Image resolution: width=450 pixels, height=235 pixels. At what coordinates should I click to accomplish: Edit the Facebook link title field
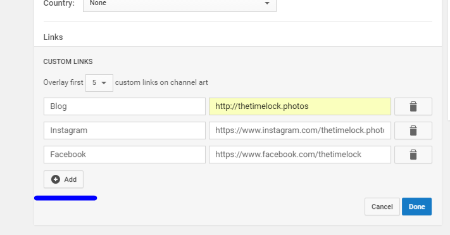click(x=125, y=155)
